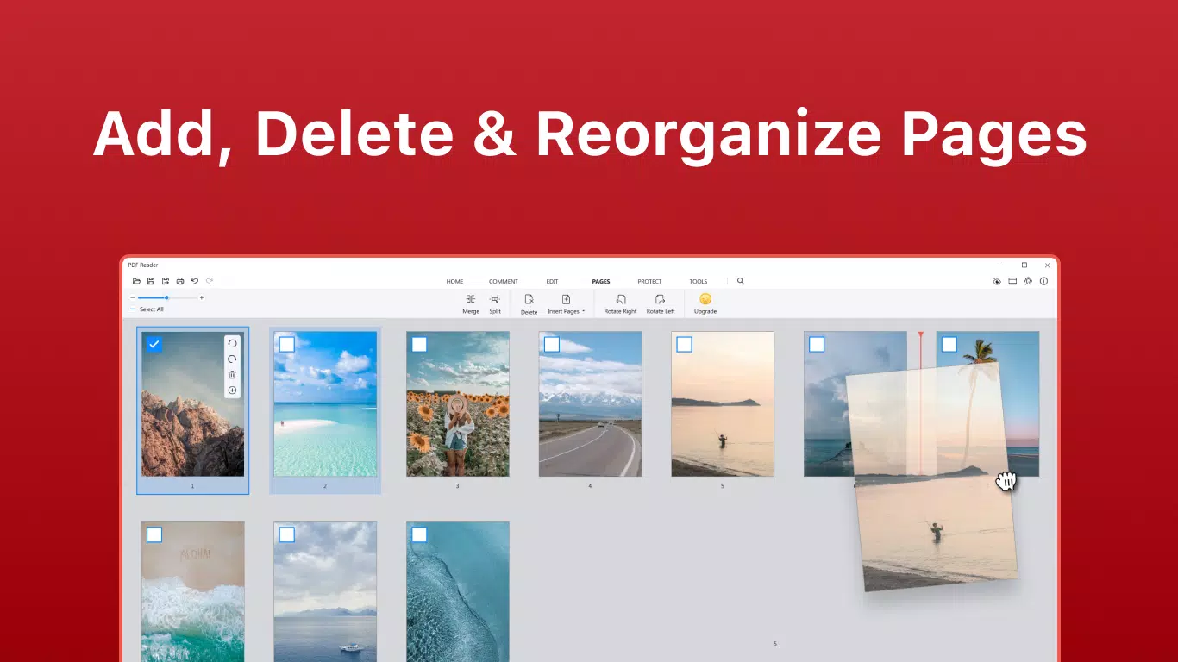Uncheck the checkbox on page 1
Screen dimensions: 1178x662
click(154, 345)
